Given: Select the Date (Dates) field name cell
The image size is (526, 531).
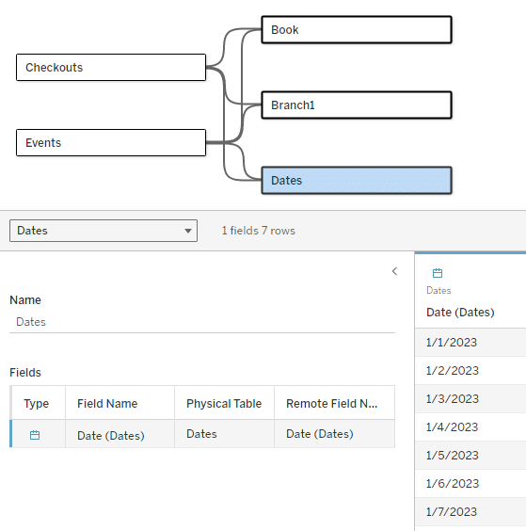Looking at the screenshot, I should click(x=111, y=435).
